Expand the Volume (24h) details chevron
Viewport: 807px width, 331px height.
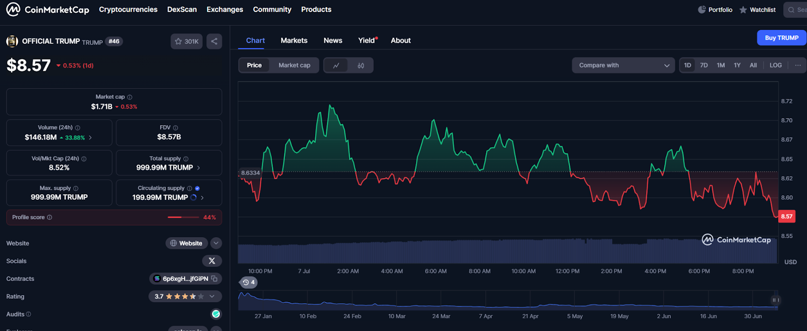[90, 137]
